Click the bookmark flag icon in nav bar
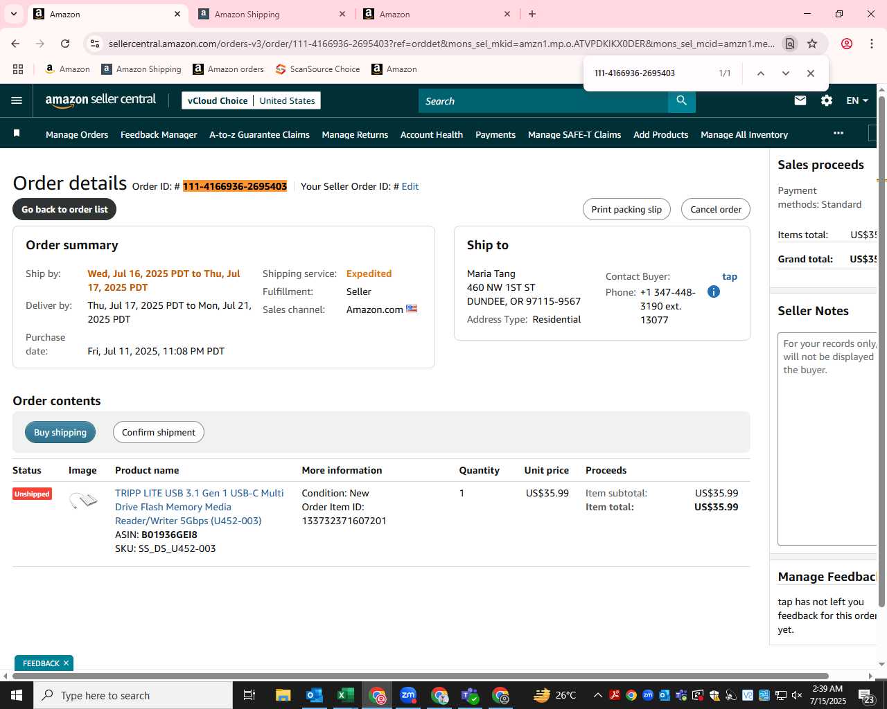Image resolution: width=887 pixels, height=709 pixels. click(x=17, y=133)
